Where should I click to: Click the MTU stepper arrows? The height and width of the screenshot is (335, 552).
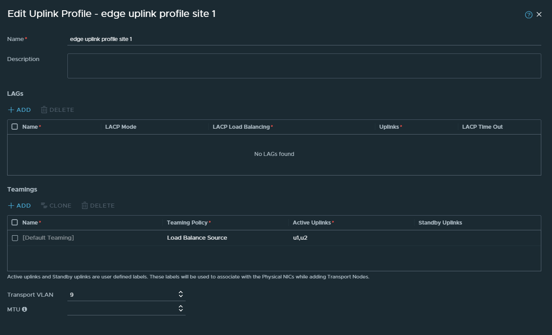pyautogui.click(x=181, y=308)
